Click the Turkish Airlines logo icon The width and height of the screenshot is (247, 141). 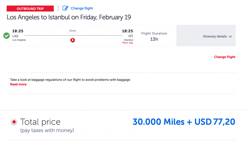tap(72, 40)
